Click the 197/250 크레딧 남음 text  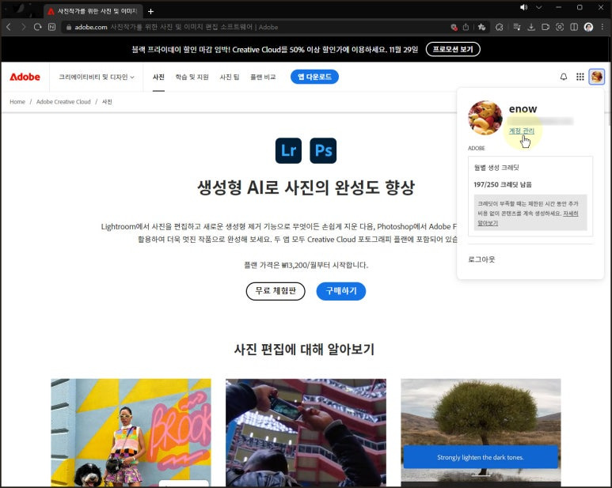[503, 184]
